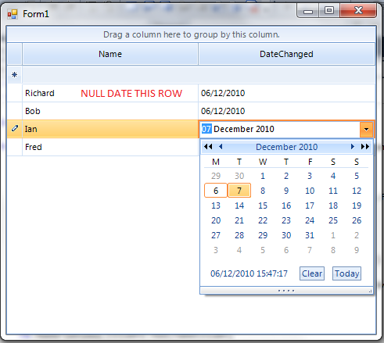Image resolution: width=384 pixels, height=343 pixels.
Task: Select greyed November 29 in calendar
Action: tap(216, 176)
